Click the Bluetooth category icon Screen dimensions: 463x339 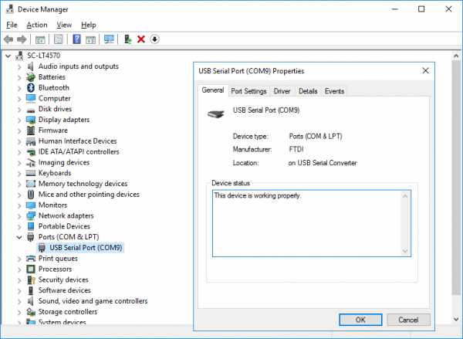pyautogui.click(x=31, y=88)
